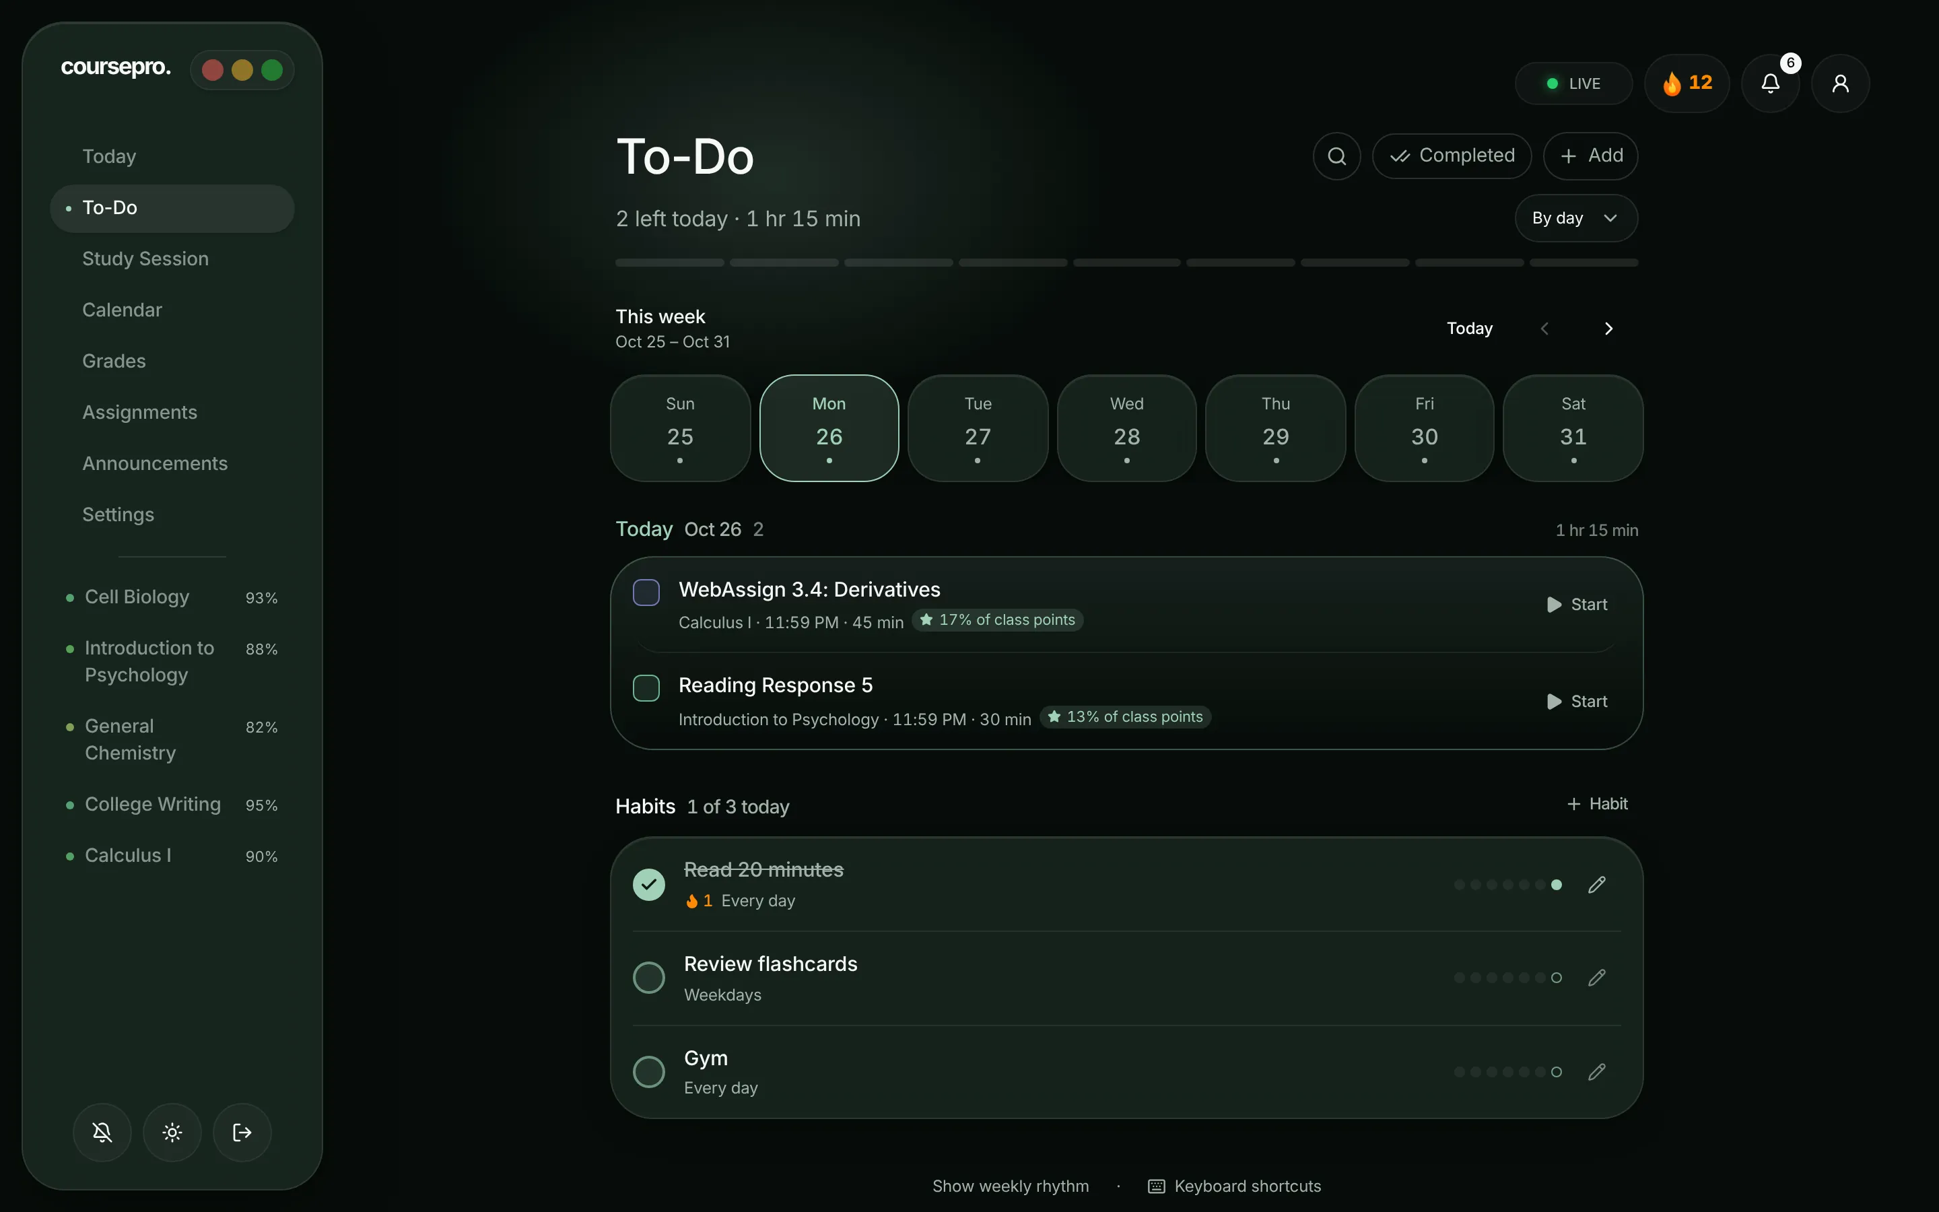Select Sun 25 day card

tap(680, 428)
